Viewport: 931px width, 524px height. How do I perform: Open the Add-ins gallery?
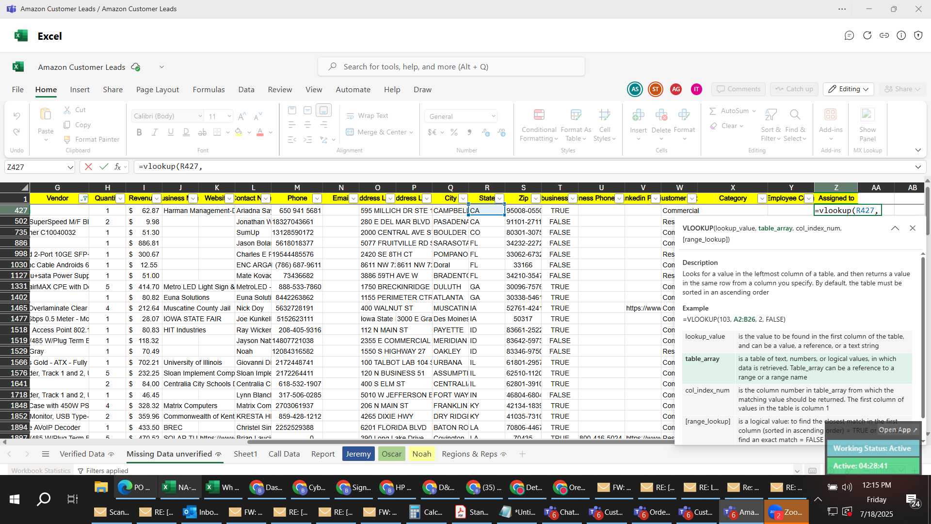(831, 126)
